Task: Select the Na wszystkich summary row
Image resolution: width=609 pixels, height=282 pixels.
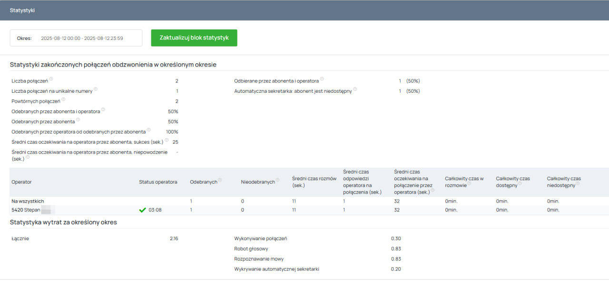Action: pos(28,201)
